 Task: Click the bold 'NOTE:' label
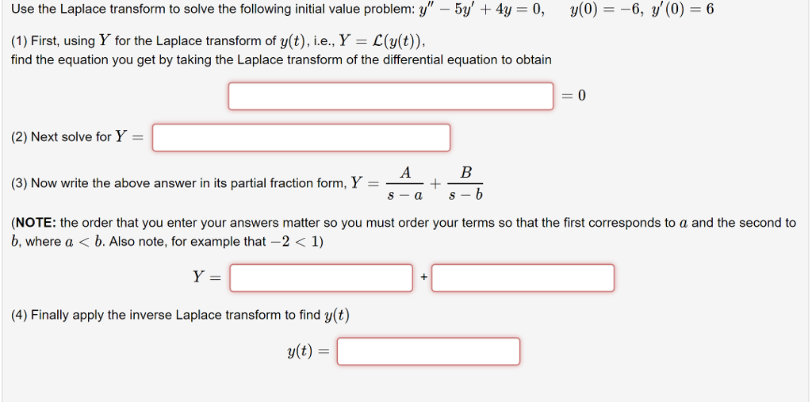tap(35, 224)
